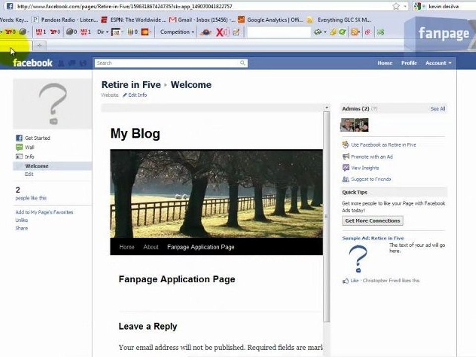Click Home in the blog navigation bar
Image resolution: width=476 pixels, height=357 pixels.
click(127, 247)
